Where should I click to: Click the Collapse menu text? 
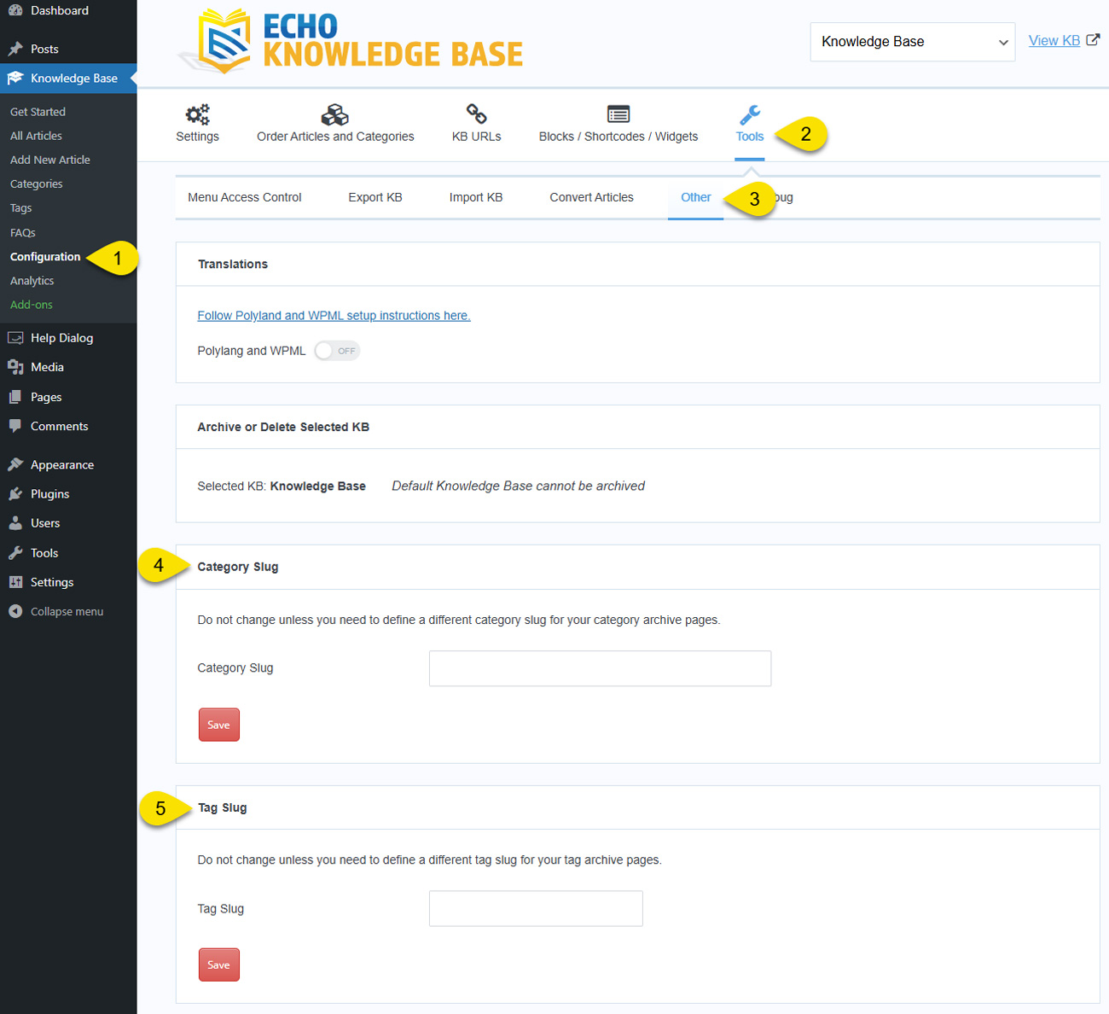pos(67,612)
